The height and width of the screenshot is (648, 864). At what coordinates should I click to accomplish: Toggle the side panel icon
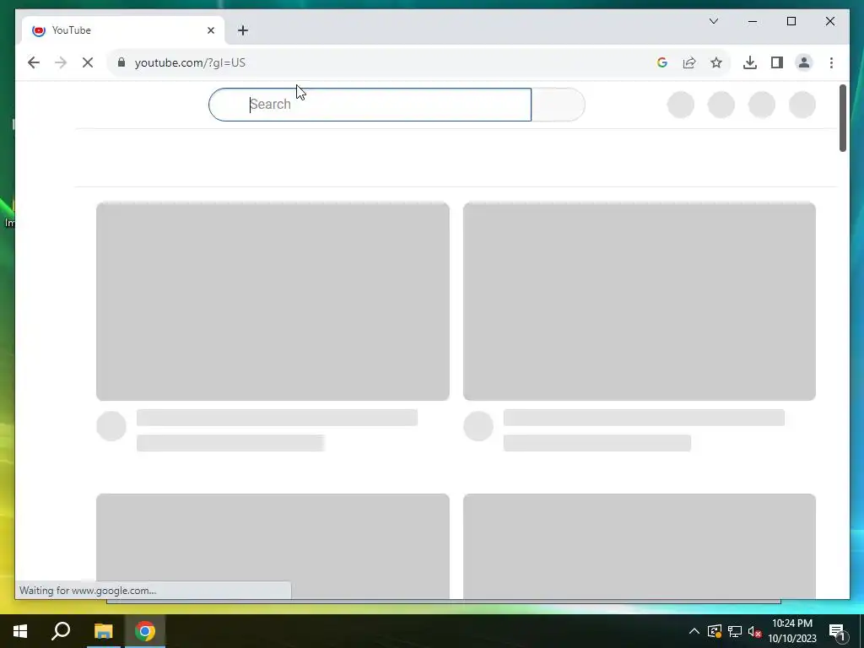tap(777, 62)
